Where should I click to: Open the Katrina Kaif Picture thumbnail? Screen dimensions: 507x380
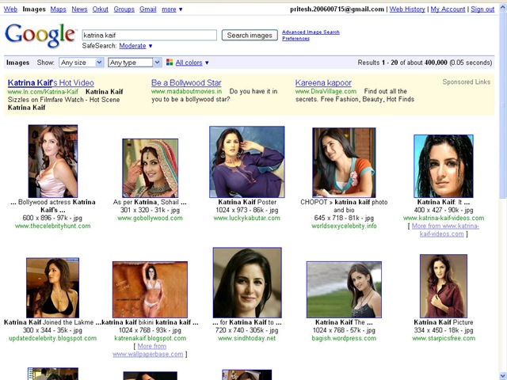[444, 287]
